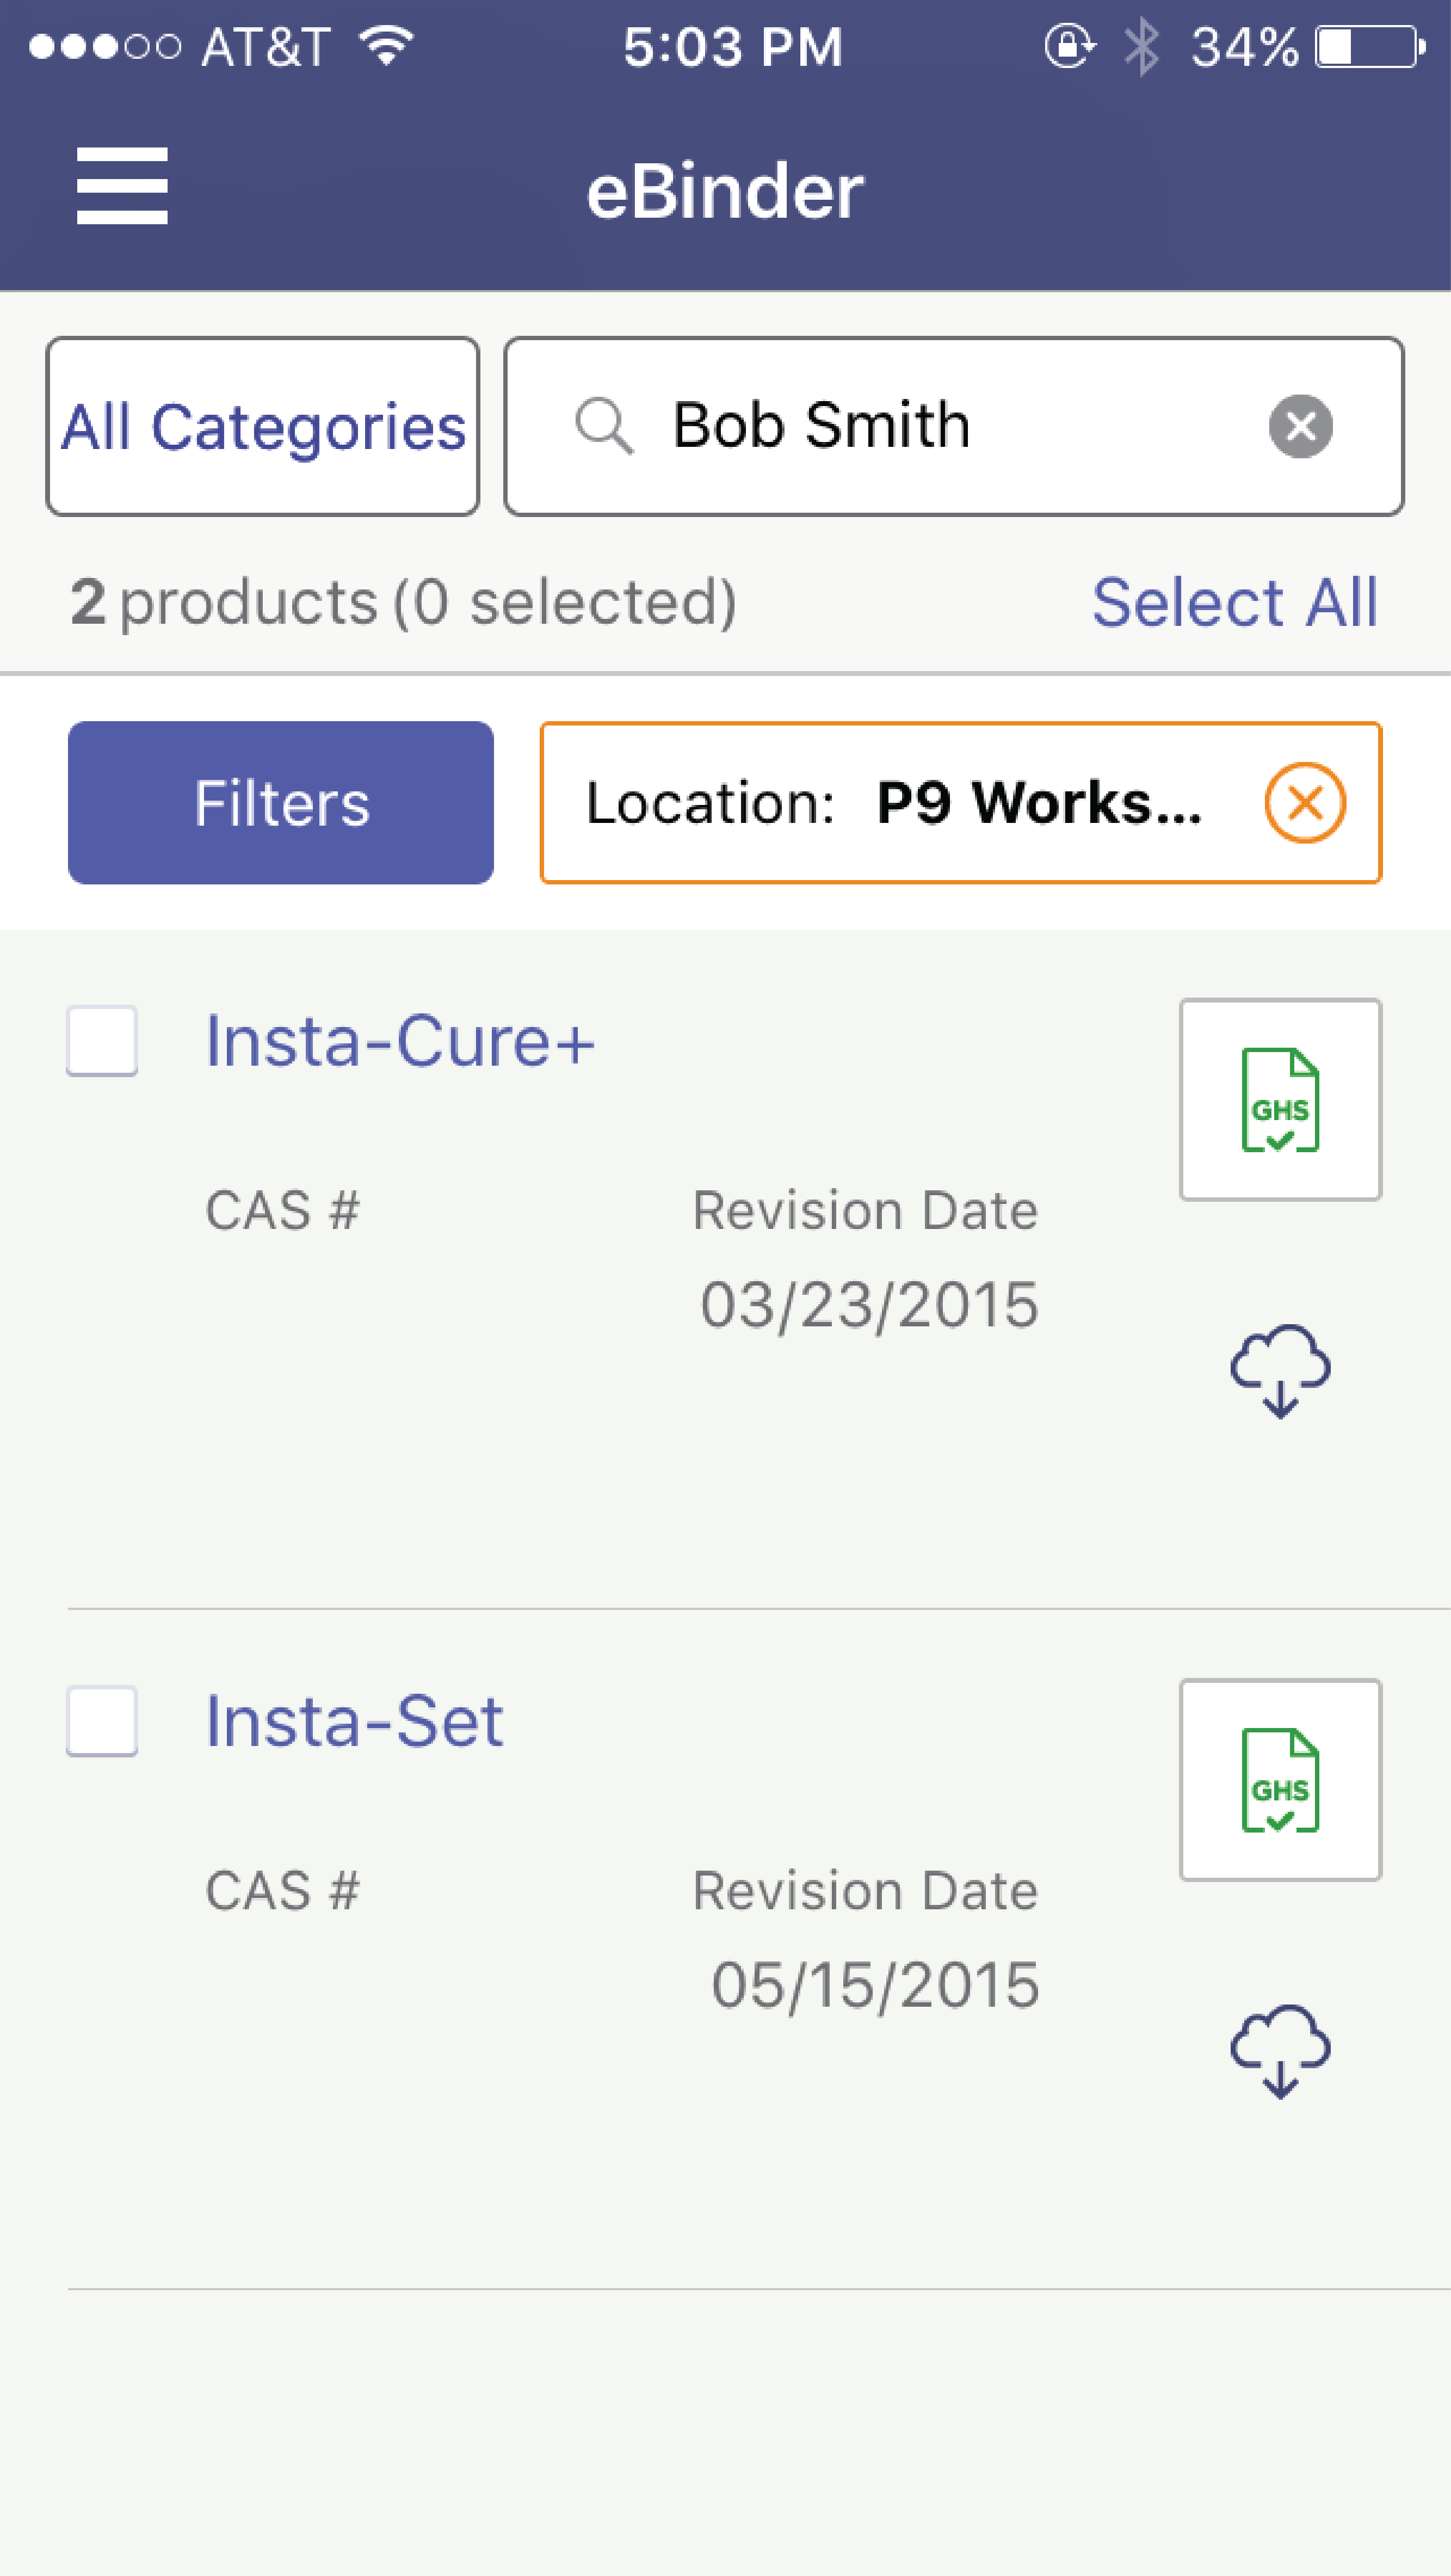Tap the Insta-Set revision date 05/15/2015
Image resolution: width=1451 pixels, height=2576 pixels.
point(875,1985)
